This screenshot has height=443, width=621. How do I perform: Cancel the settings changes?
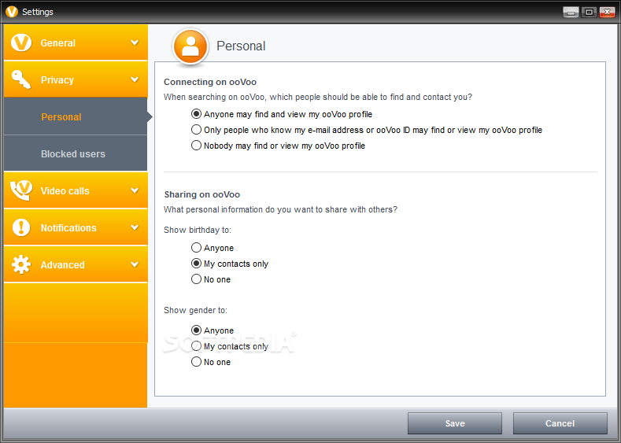(x=560, y=423)
